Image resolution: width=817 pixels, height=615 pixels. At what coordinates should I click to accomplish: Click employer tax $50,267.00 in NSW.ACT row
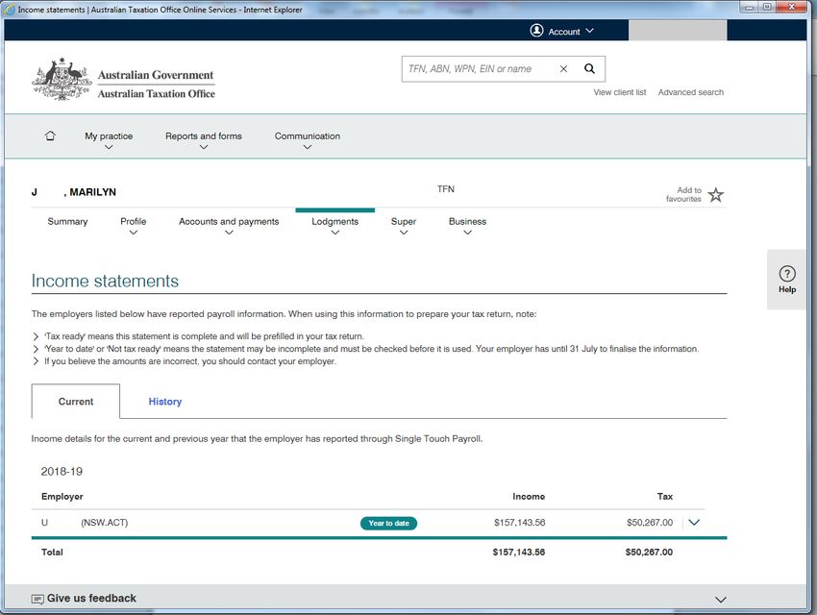click(x=650, y=523)
